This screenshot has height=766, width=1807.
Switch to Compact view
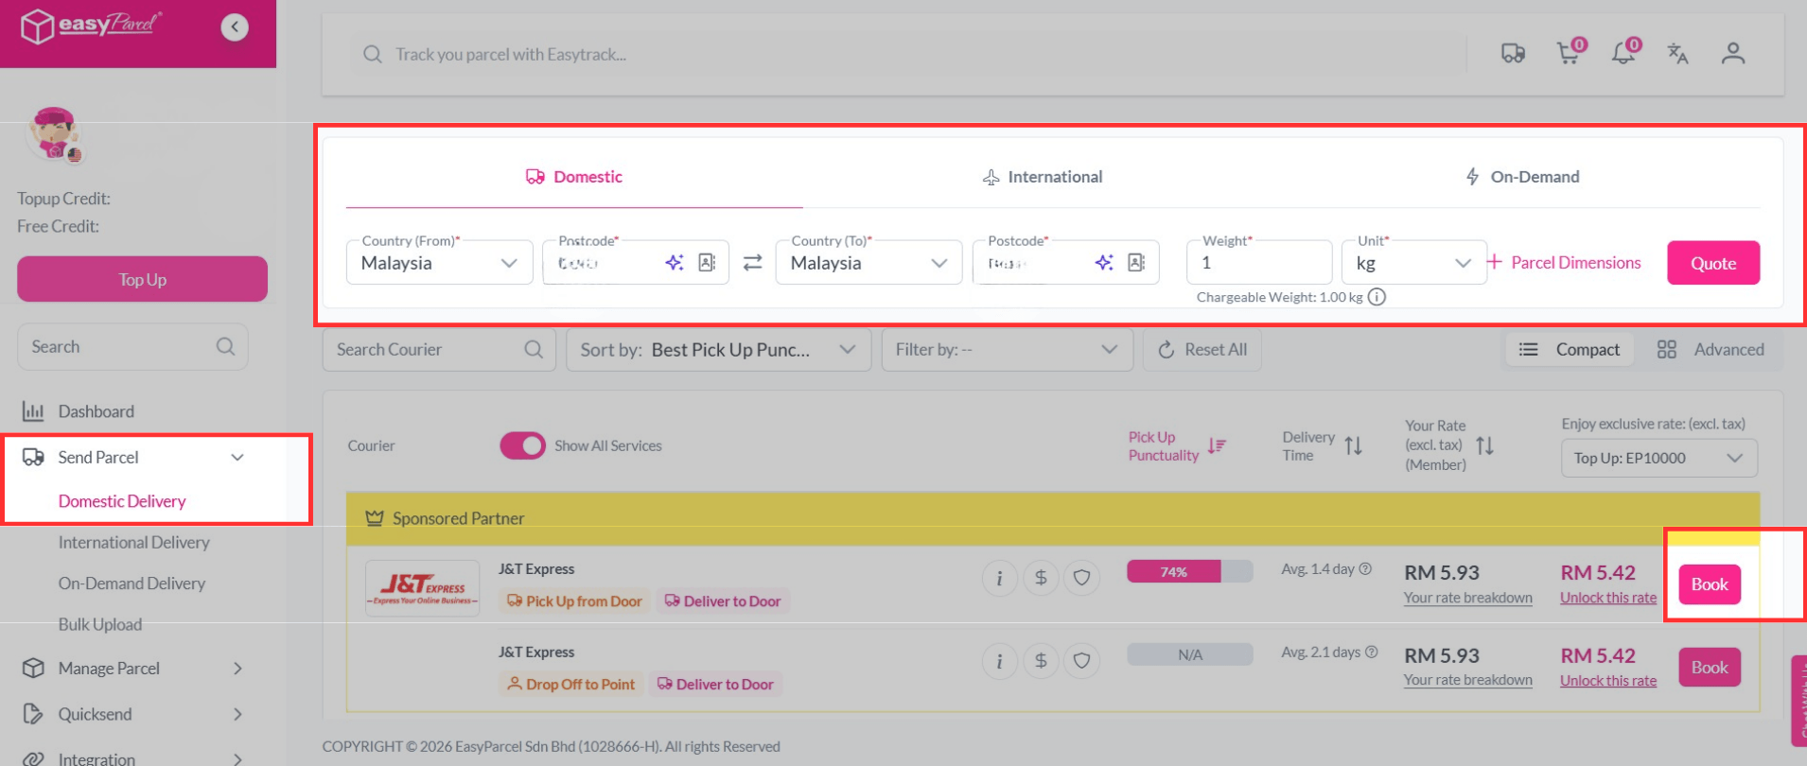click(1570, 350)
